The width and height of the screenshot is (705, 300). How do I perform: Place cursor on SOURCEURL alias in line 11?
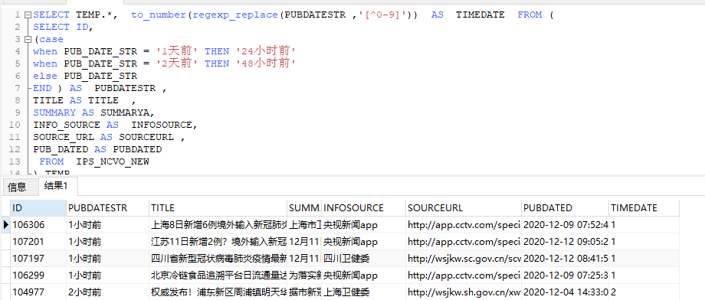point(146,137)
